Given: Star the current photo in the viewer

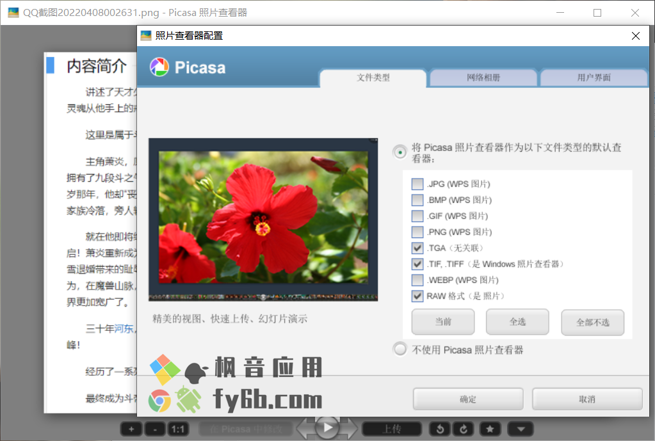Looking at the screenshot, I should click(x=490, y=429).
